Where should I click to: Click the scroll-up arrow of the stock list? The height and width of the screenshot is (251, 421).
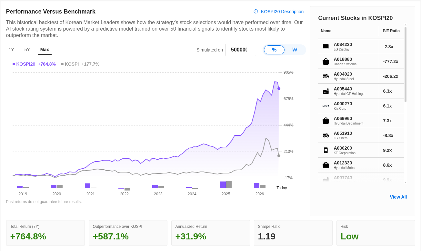[406, 25]
